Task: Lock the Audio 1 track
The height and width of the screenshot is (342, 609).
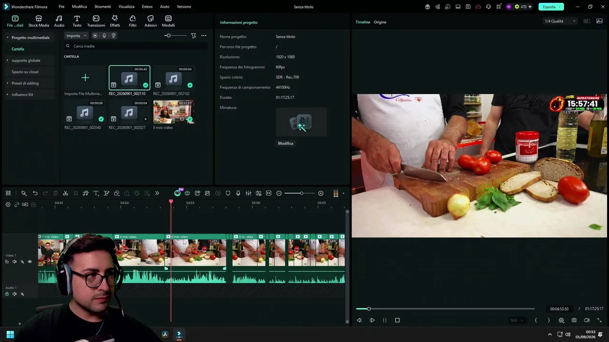Action: [x=7, y=294]
